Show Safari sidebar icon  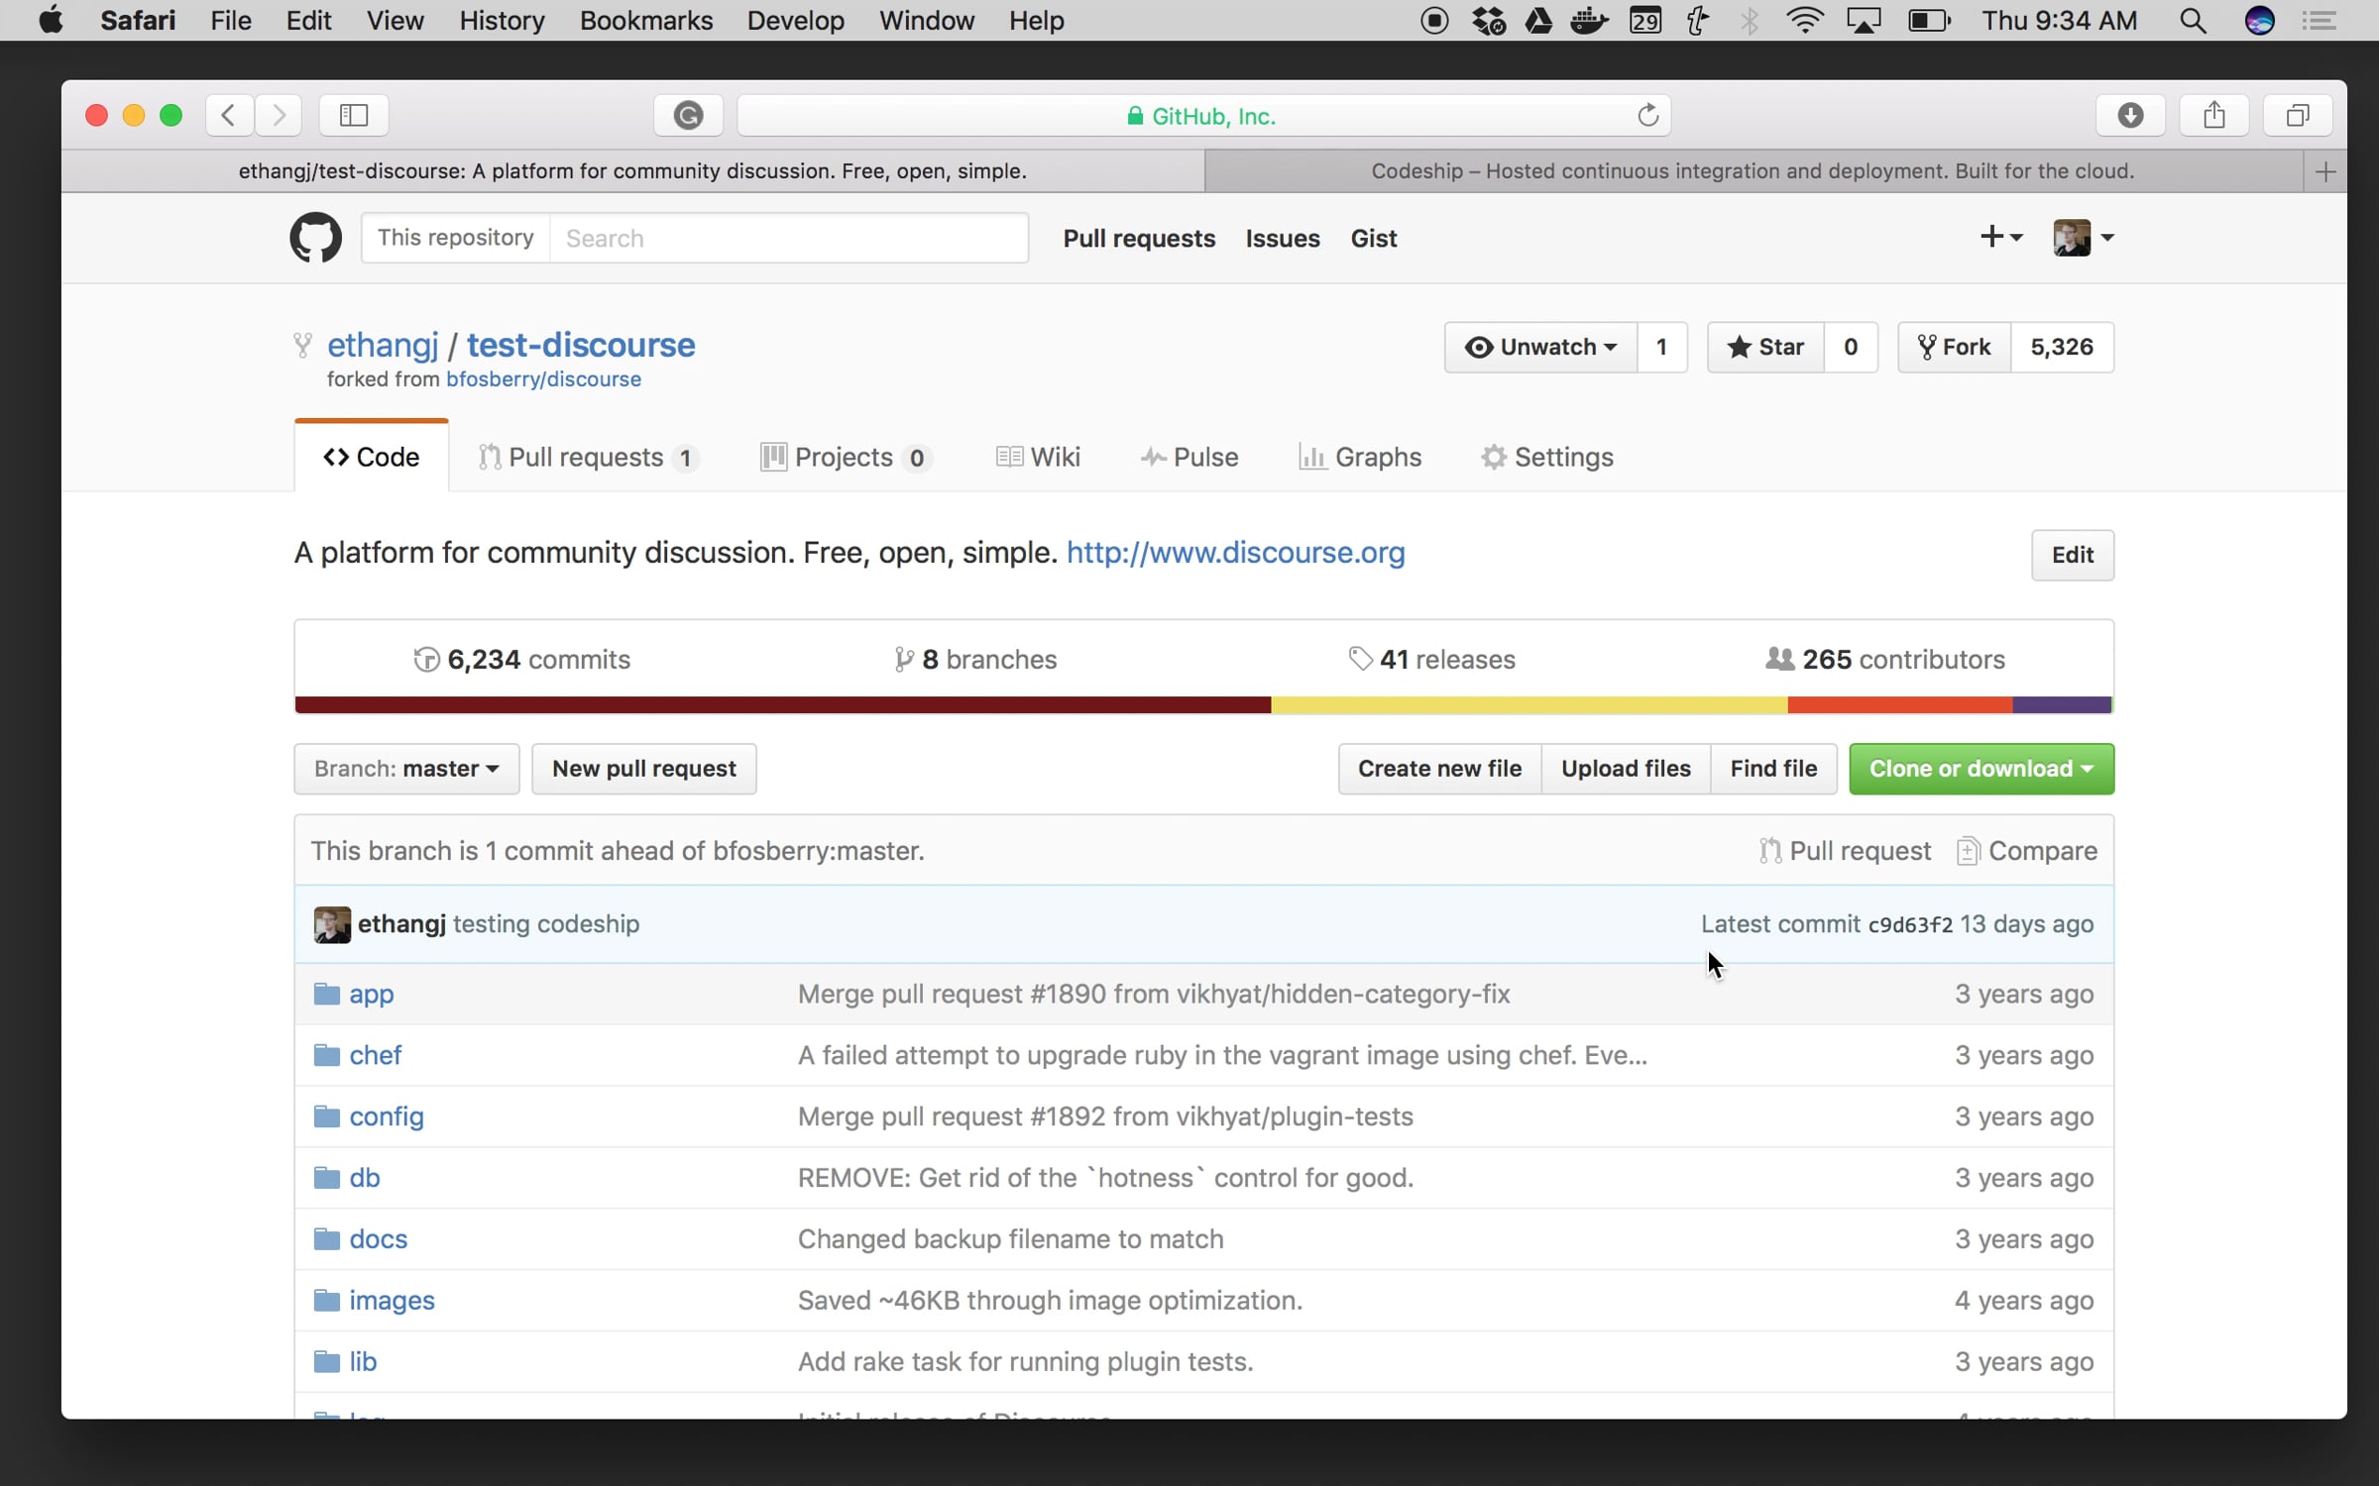[x=354, y=116]
